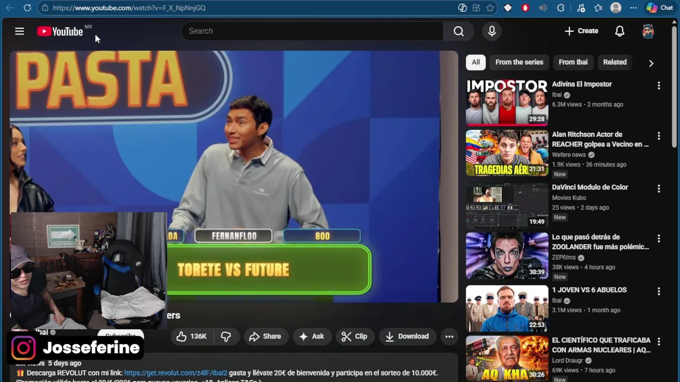Image resolution: width=680 pixels, height=382 pixels.
Task: Open more actions ellipsis beside Download
Action: coord(449,336)
